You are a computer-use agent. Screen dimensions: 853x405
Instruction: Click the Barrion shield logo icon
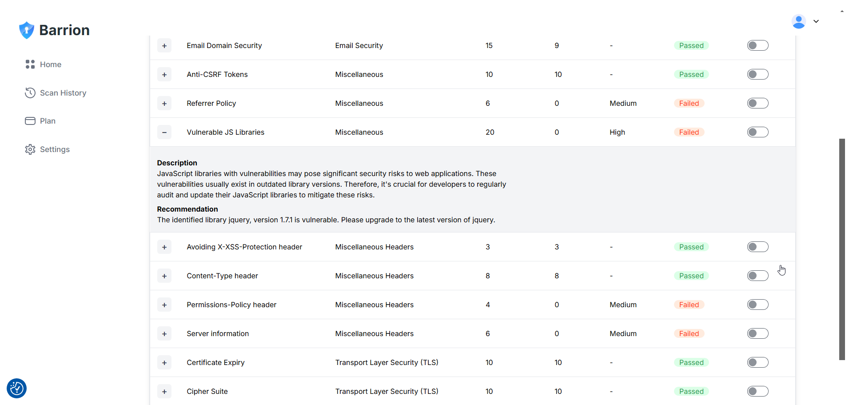click(x=27, y=30)
